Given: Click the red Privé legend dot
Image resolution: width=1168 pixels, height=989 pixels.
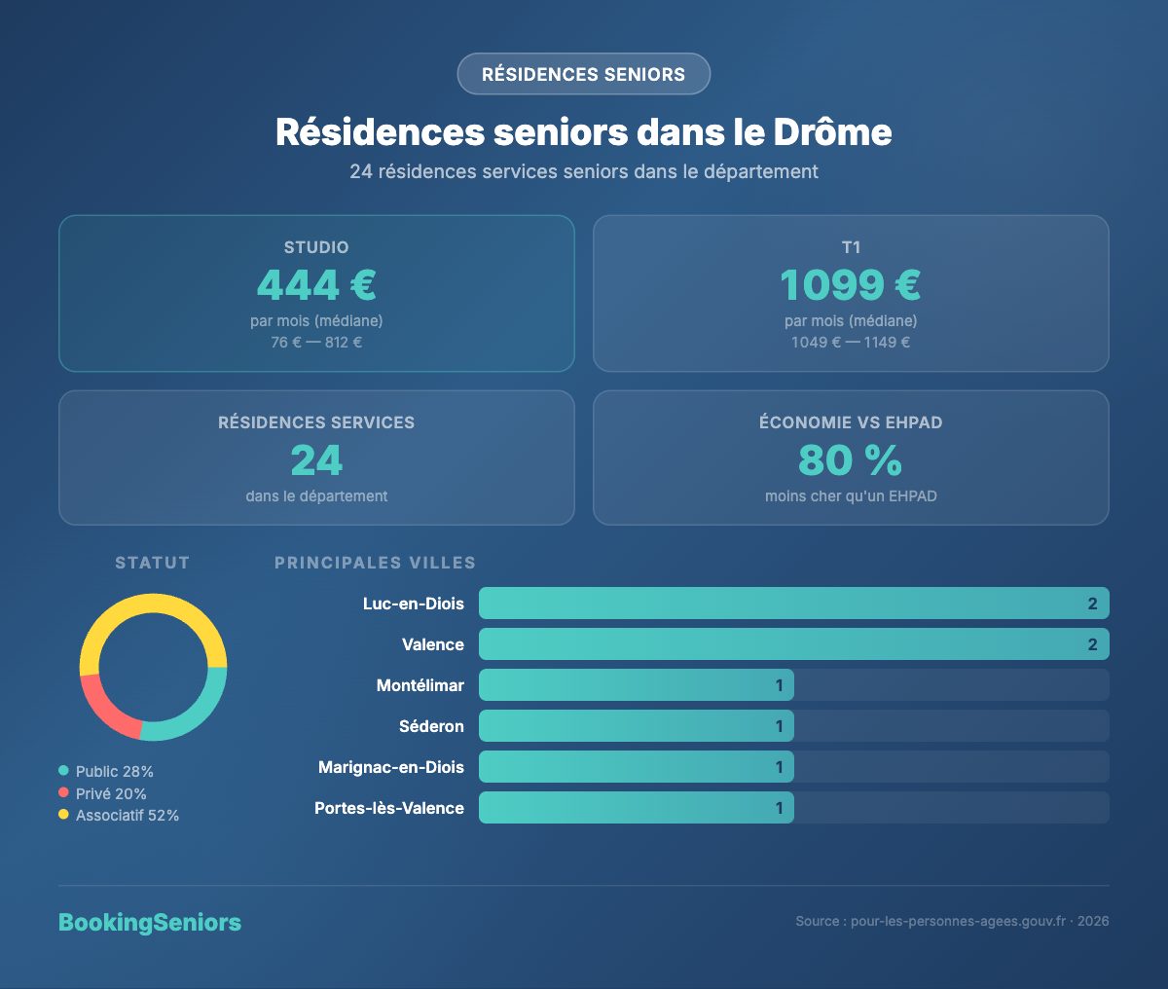Looking at the screenshot, I should coord(64,793).
